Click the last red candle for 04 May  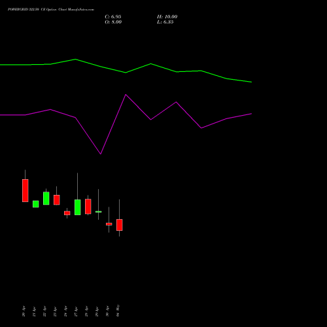tap(120, 225)
